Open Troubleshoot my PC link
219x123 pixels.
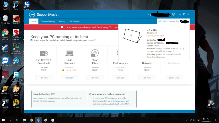pyautogui.click(x=44, y=94)
